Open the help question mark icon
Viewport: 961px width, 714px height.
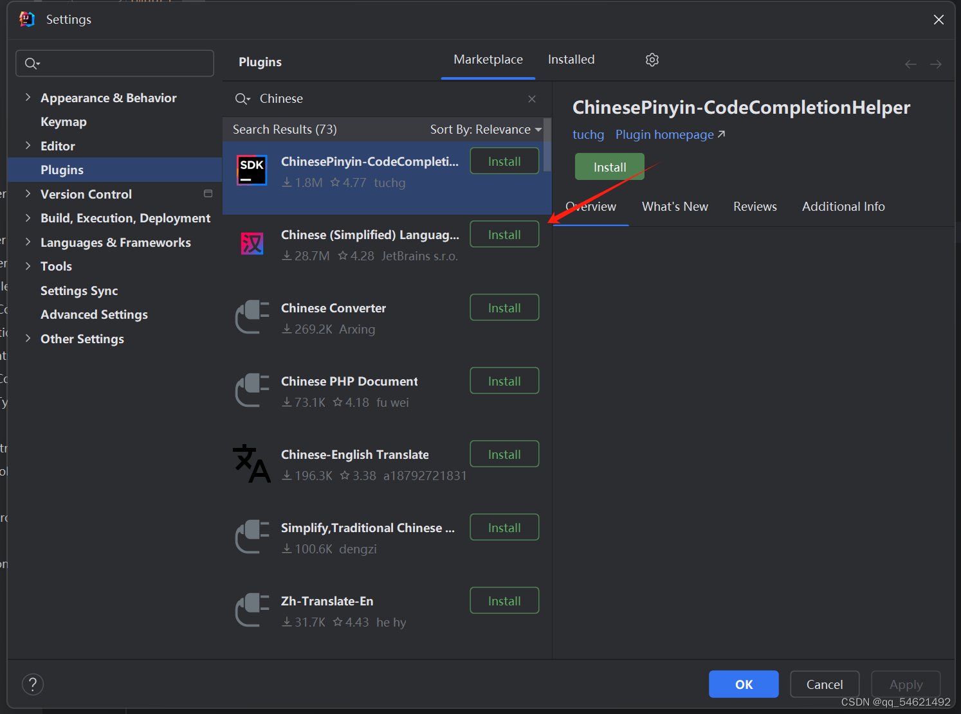pos(33,684)
